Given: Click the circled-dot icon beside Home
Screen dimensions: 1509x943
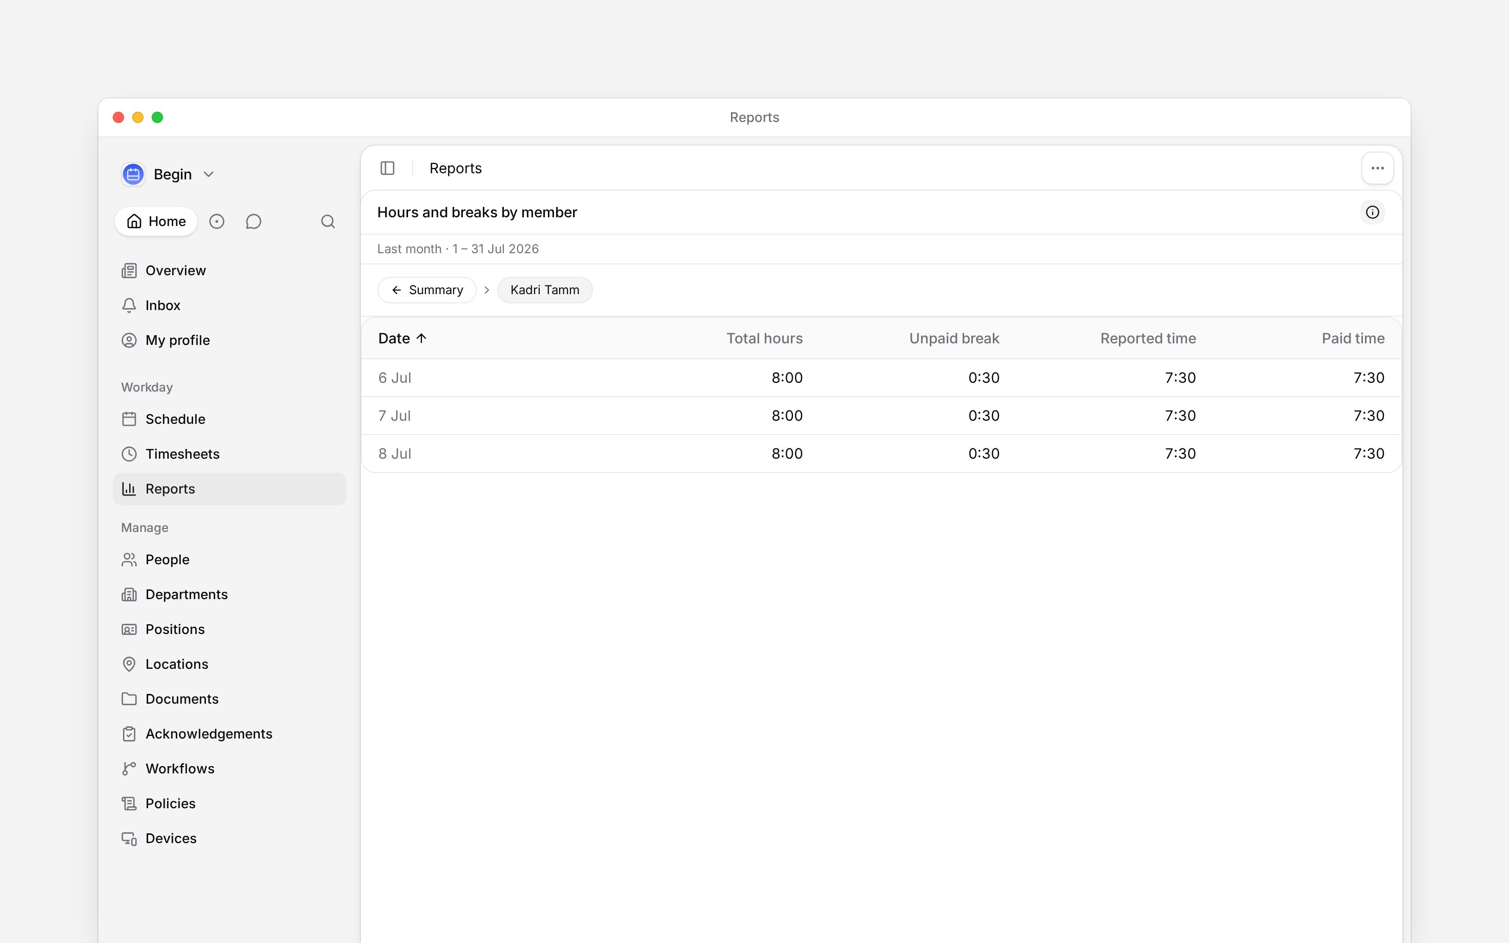Looking at the screenshot, I should coord(216,221).
